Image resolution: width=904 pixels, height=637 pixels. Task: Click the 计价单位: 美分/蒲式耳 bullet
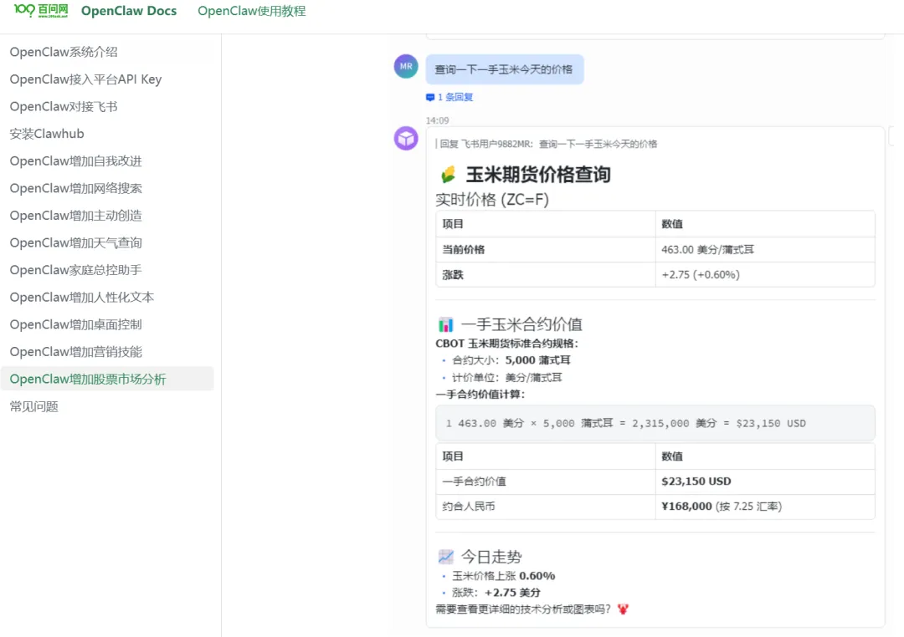(506, 378)
